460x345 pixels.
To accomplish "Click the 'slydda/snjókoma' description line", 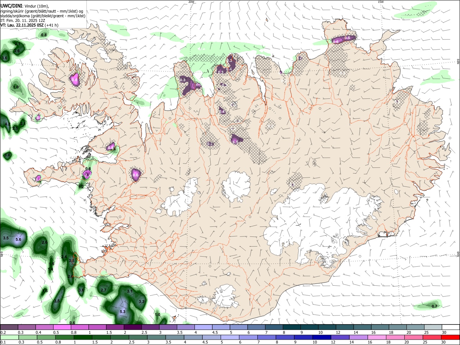I will tap(43, 16).
